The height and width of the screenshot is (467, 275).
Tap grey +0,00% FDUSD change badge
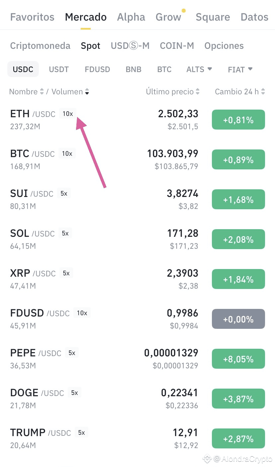238,319
